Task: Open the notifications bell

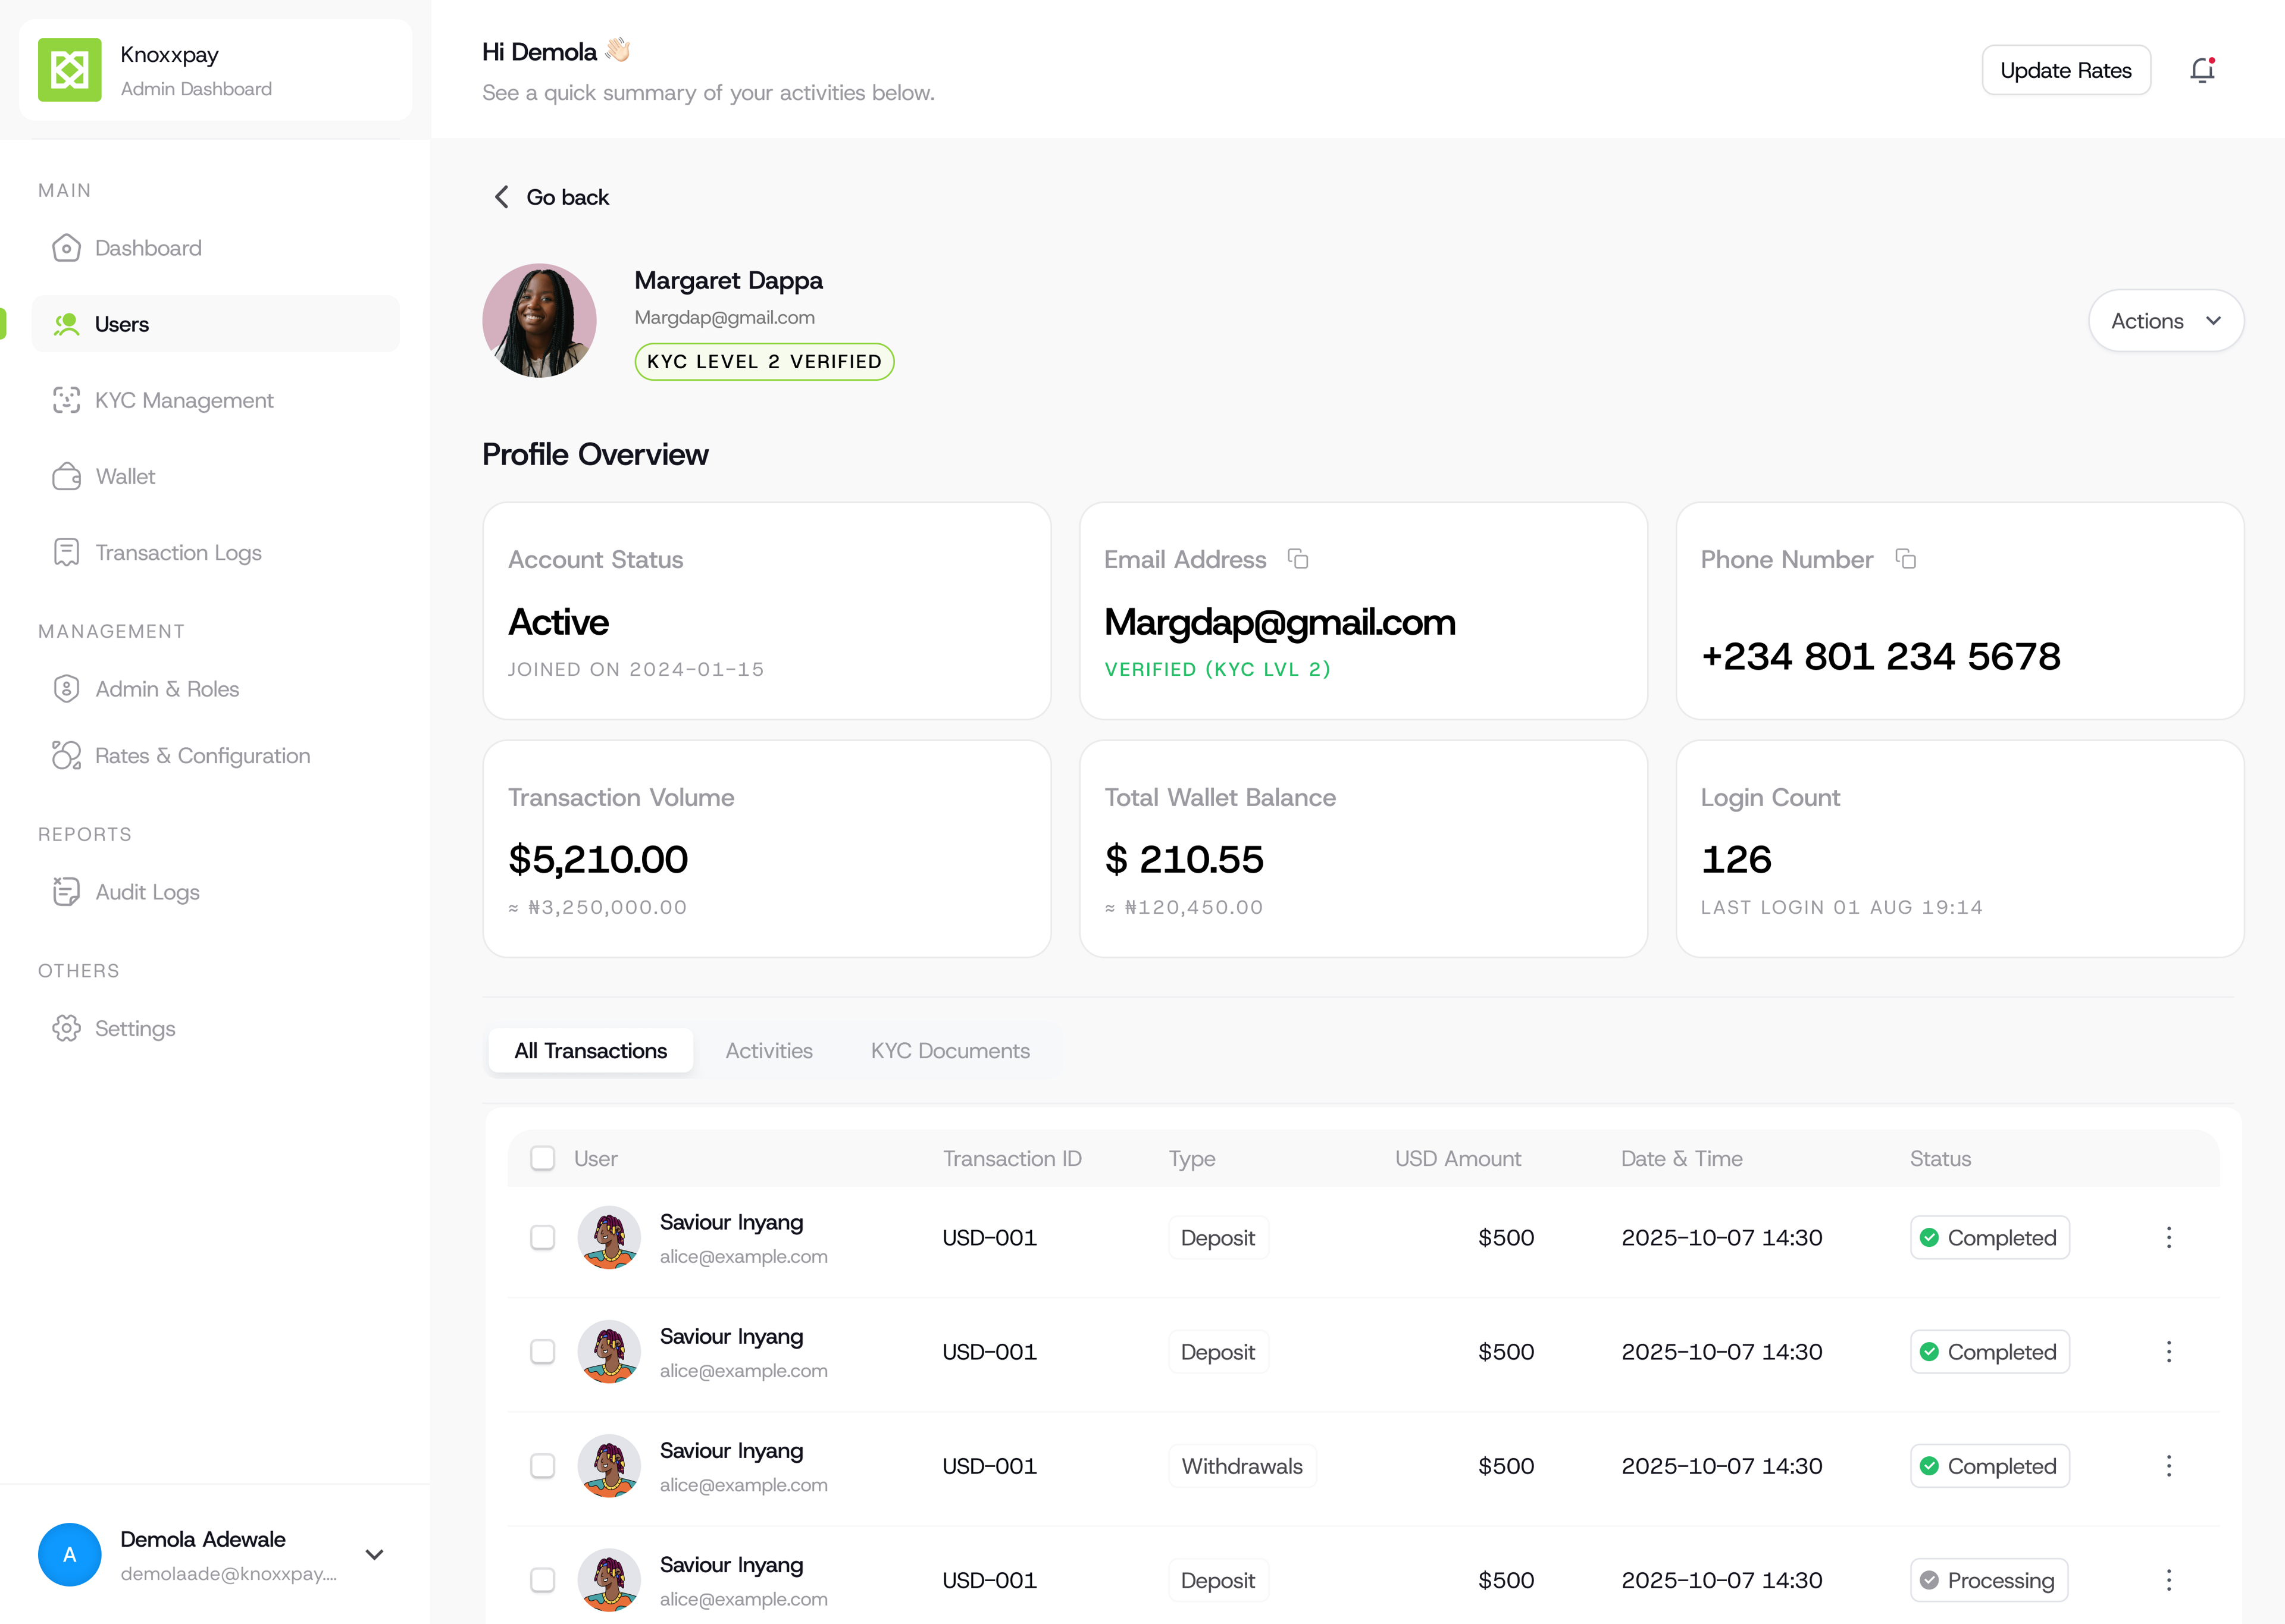Action: click(2202, 70)
